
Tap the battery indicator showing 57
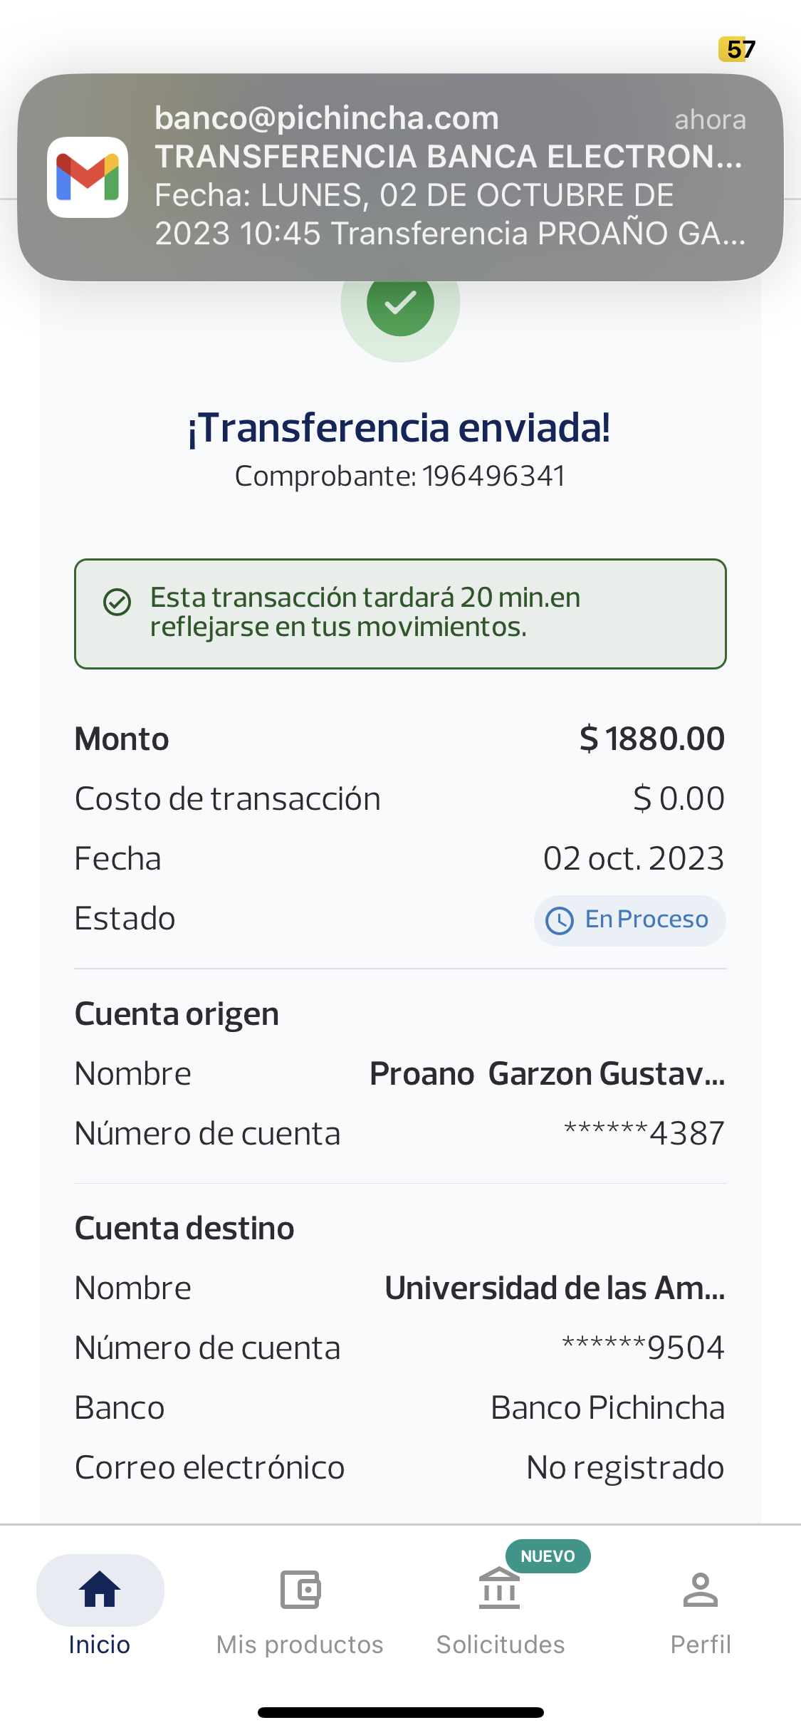[738, 49]
